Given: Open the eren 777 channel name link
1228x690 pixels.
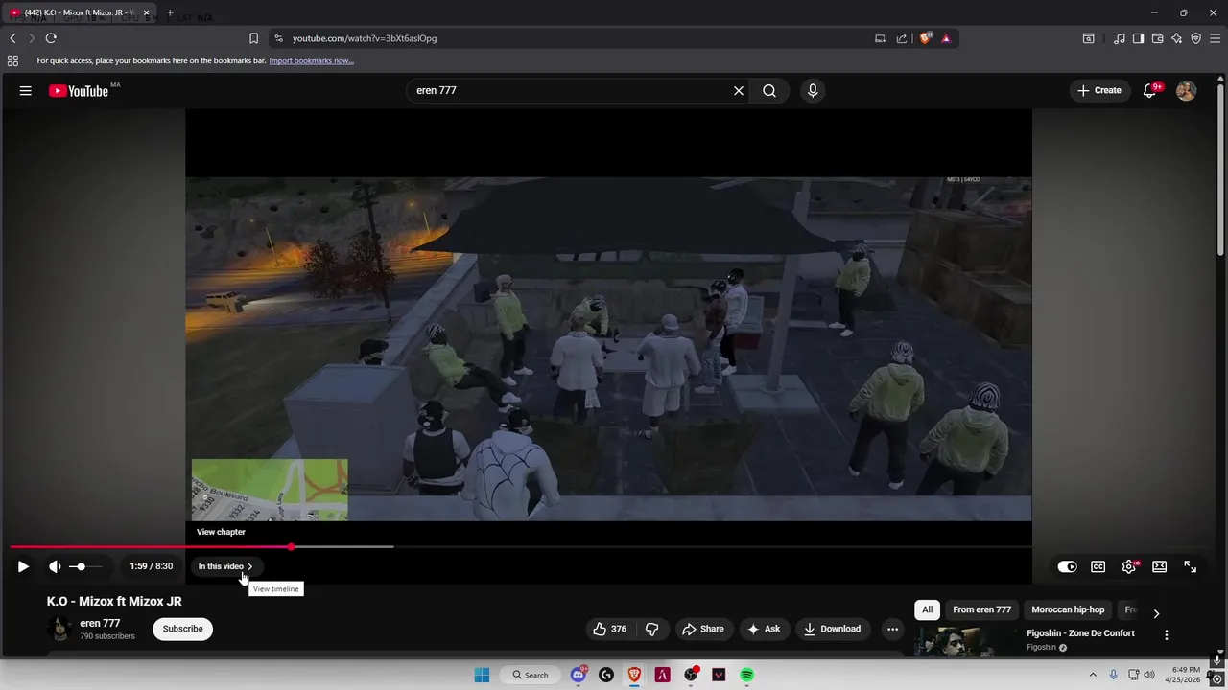Looking at the screenshot, I should (100, 623).
